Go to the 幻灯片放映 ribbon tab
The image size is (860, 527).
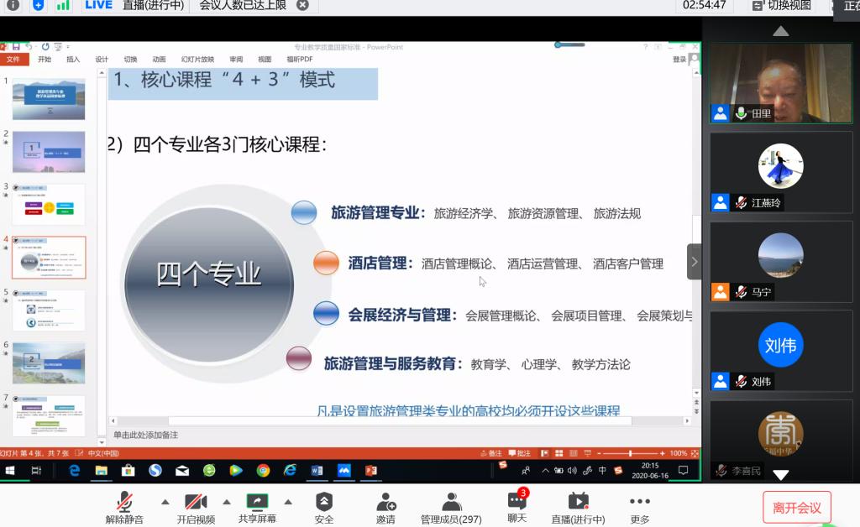click(x=197, y=60)
